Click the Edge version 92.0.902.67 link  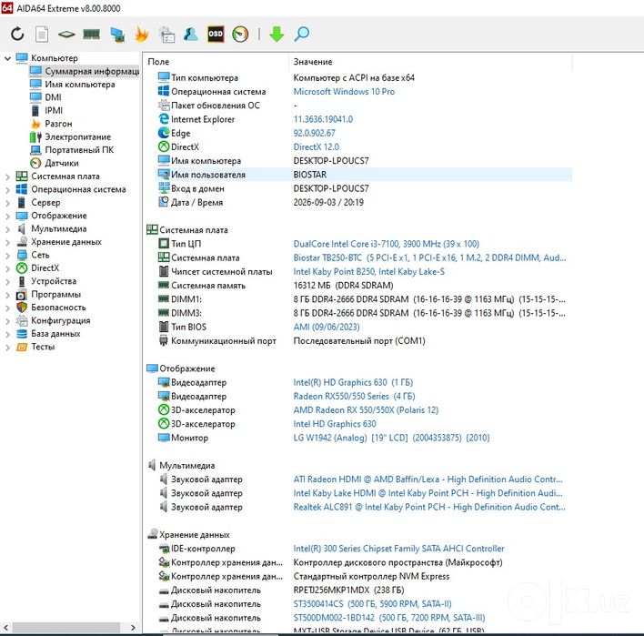(314, 133)
